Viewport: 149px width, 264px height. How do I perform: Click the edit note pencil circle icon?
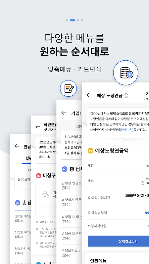coord(69,88)
